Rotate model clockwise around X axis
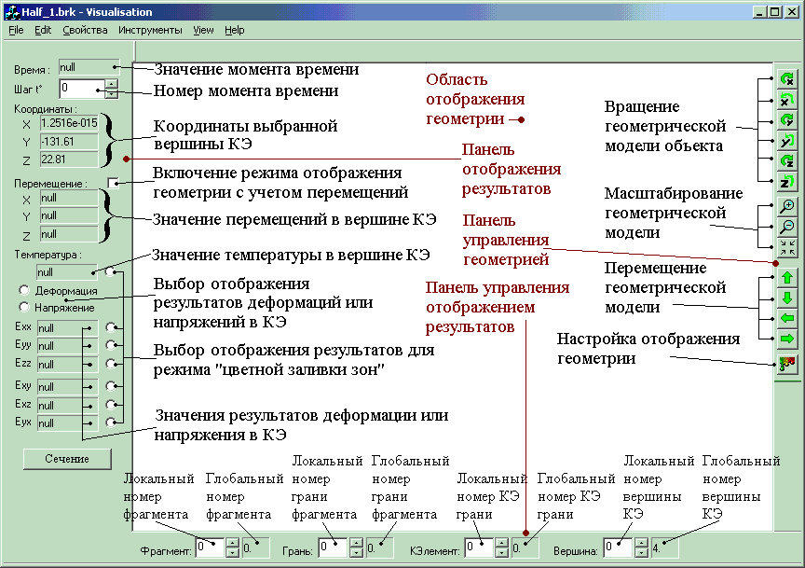Image resolution: width=805 pixels, height=568 pixels. coord(786,79)
